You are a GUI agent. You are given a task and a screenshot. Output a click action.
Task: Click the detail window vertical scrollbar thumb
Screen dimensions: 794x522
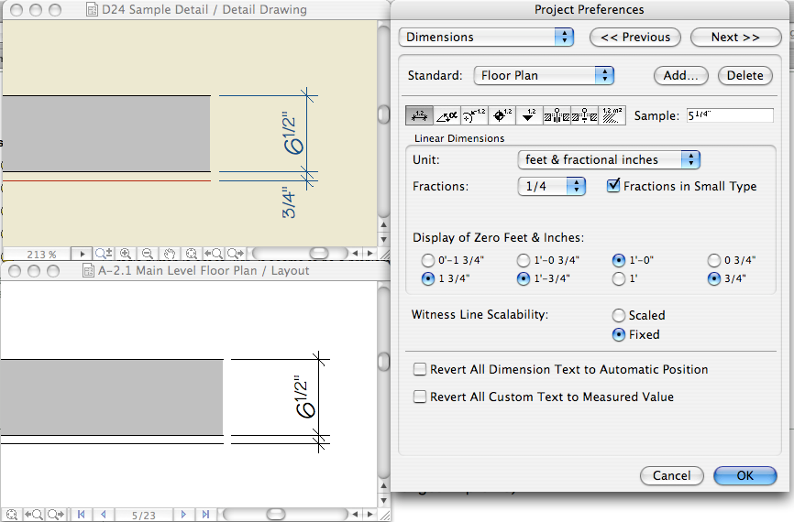383,115
